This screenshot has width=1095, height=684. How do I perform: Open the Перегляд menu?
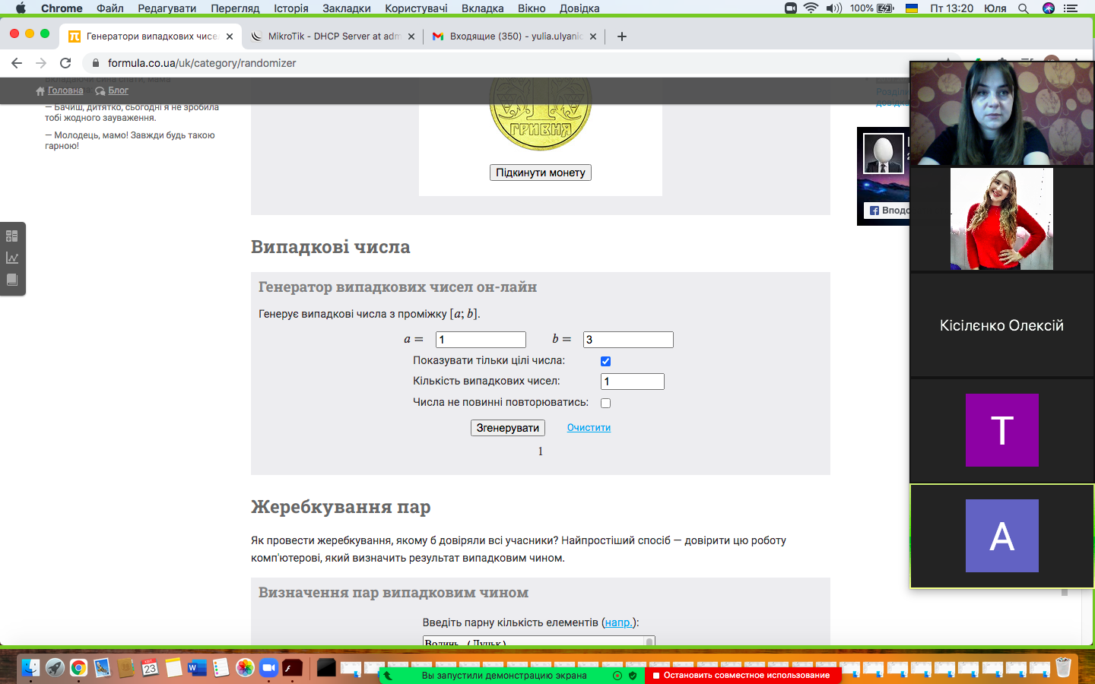(235, 8)
